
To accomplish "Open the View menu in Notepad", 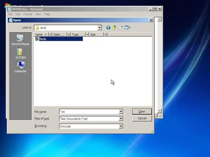I will [38, 14].
